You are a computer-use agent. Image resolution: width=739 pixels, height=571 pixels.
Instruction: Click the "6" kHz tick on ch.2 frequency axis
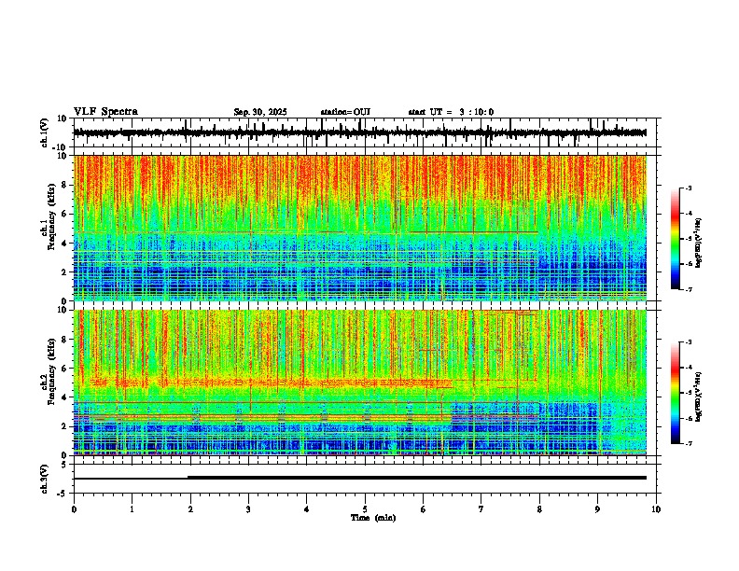pos(64,369)
